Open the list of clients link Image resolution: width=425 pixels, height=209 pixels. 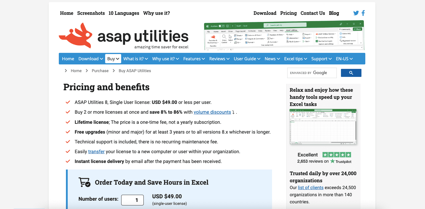tap(311, 188)
